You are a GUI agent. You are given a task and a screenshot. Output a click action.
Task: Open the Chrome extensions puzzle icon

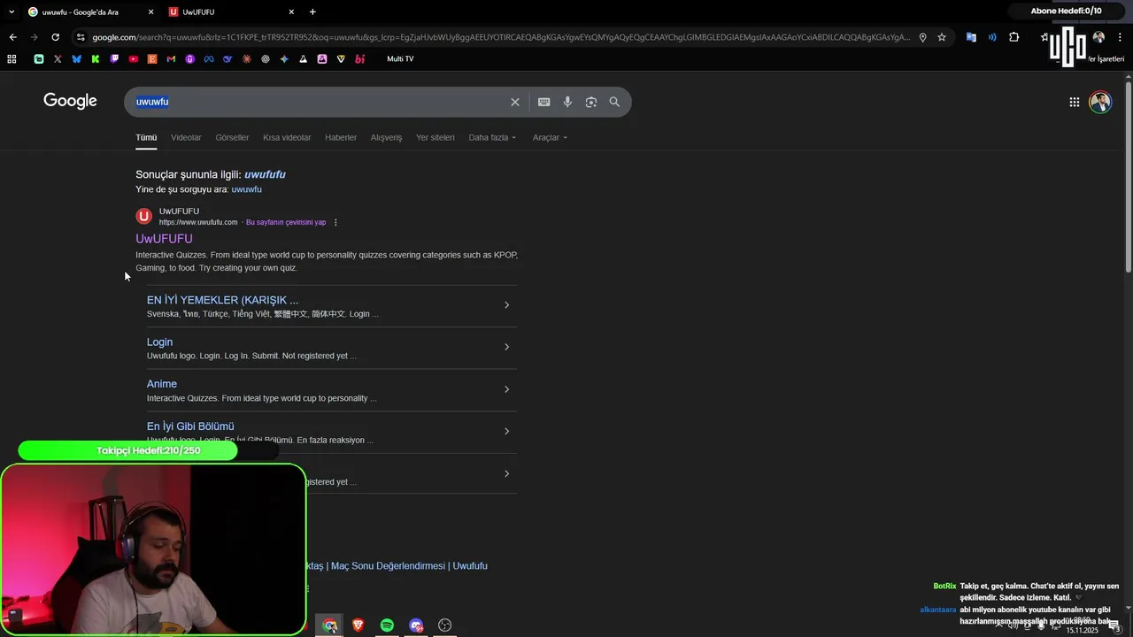[1014, 37]
